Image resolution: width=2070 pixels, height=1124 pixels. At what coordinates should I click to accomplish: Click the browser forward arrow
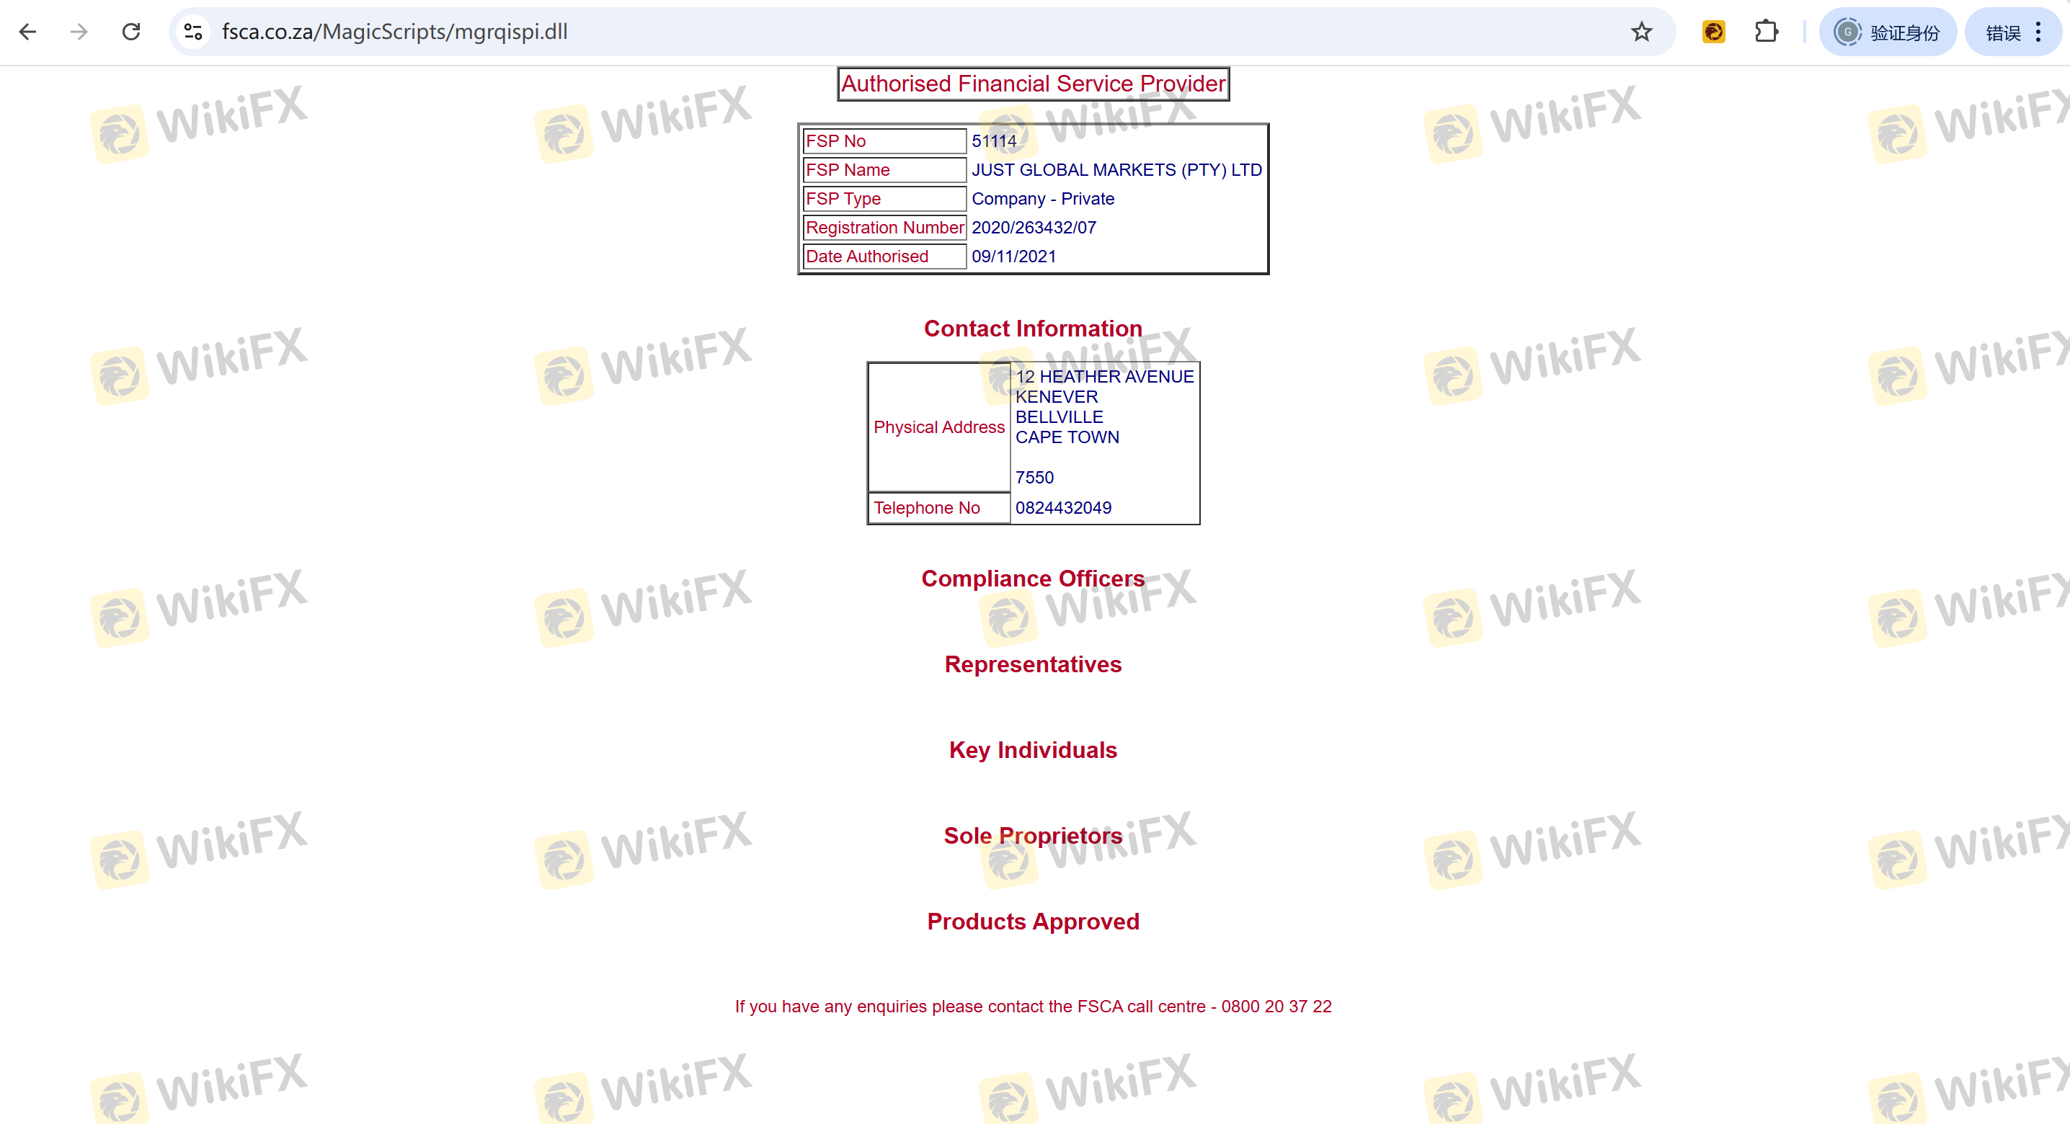coord(79,32)
